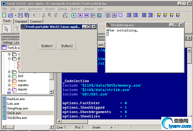Expand the dropdown arrow next to Open

point(15,15)
